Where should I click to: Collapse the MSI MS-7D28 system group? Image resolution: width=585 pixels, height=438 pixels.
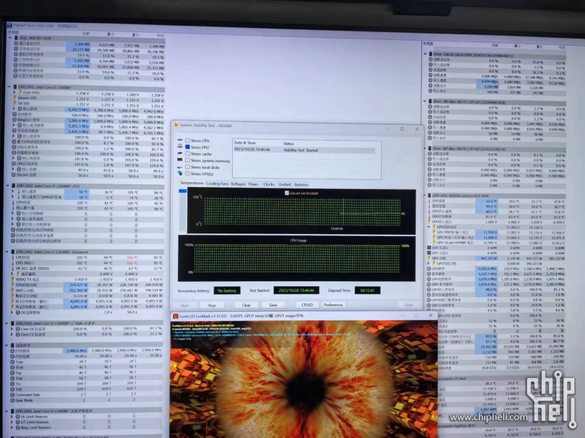pyautogui.click(x=11, y=38)
